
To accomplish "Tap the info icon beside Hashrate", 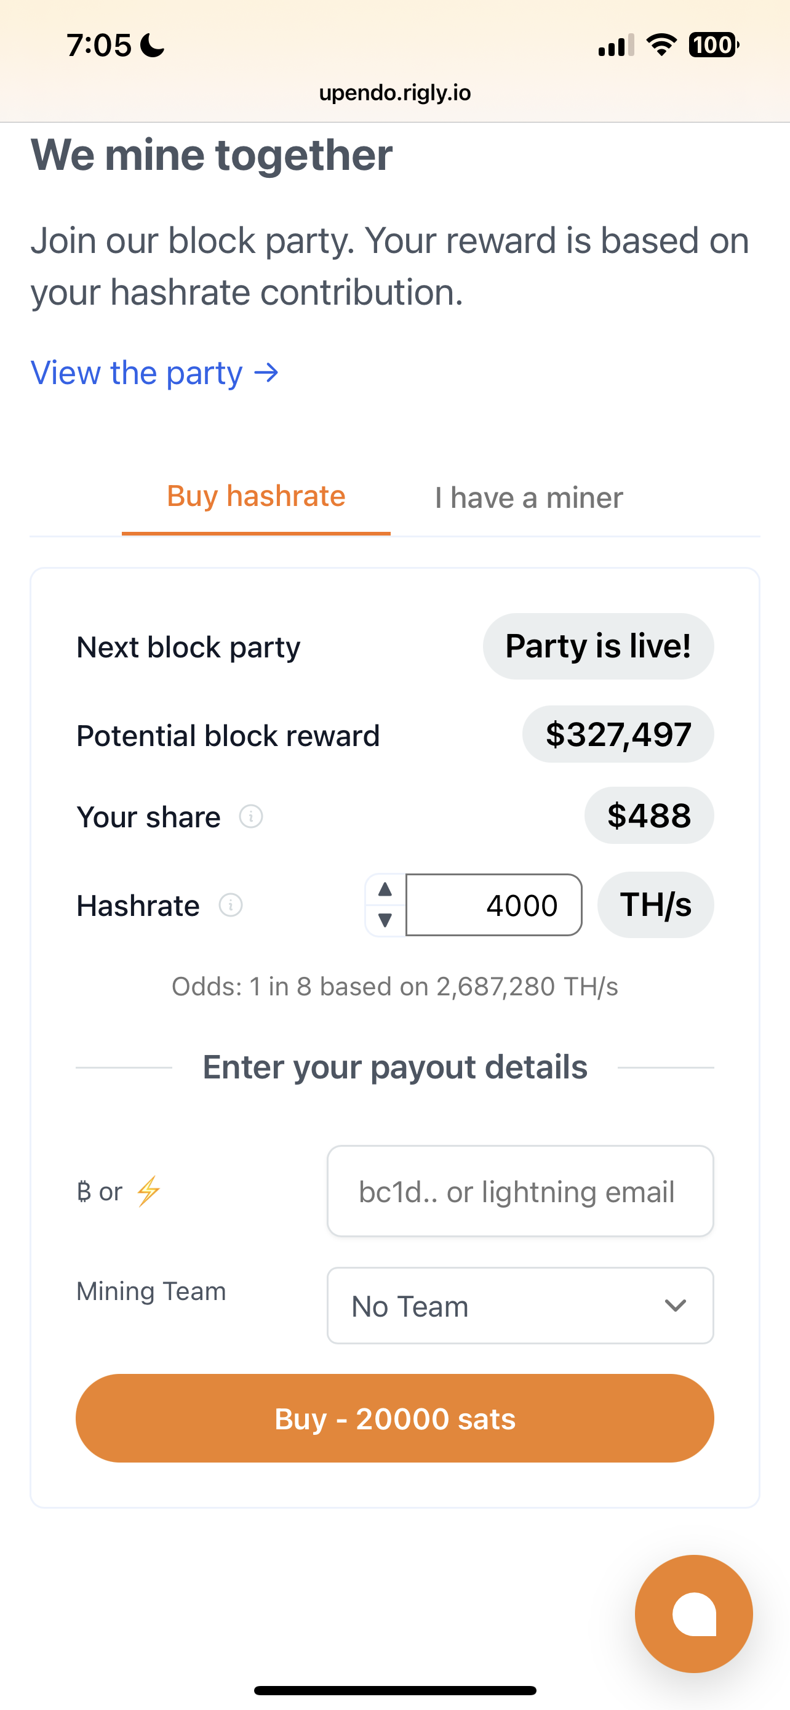I will pyautogui.click(x=231, y=905).
